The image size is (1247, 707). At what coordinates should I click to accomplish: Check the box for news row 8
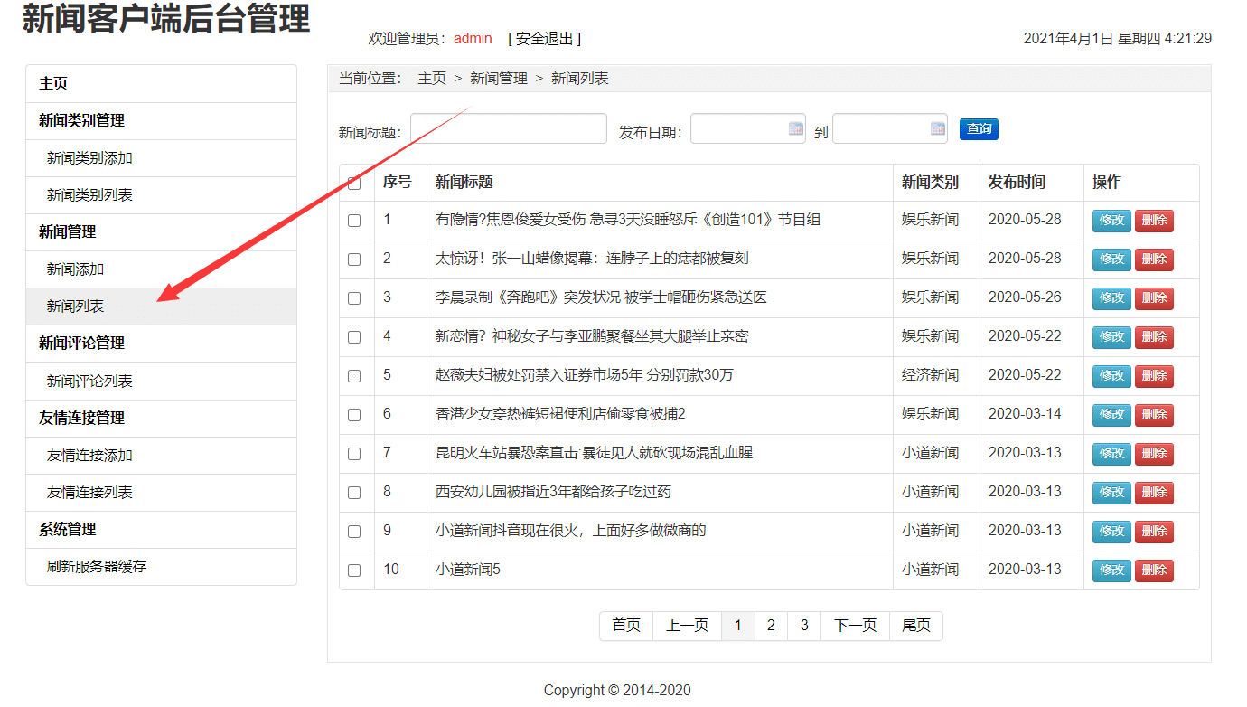click(354, 493)
